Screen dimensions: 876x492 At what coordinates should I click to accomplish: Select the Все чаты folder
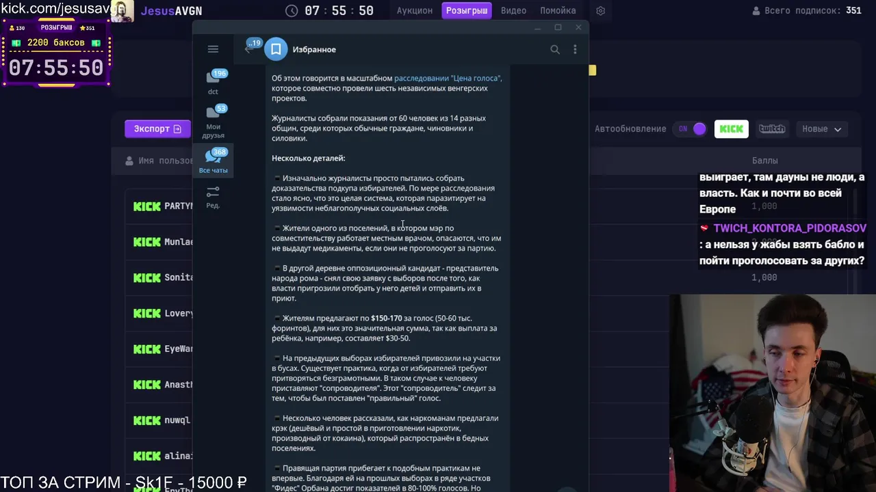tap(213, 161)
